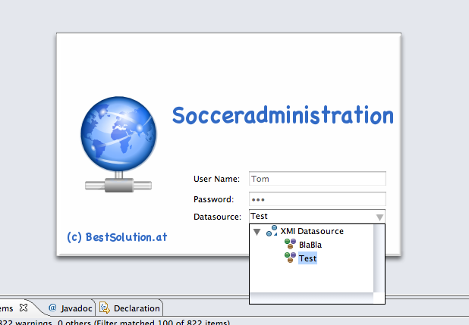Click the dropdown list horizontal scrollbar
The width and height of the screenshot is (469, 325).
click(312, 298)
